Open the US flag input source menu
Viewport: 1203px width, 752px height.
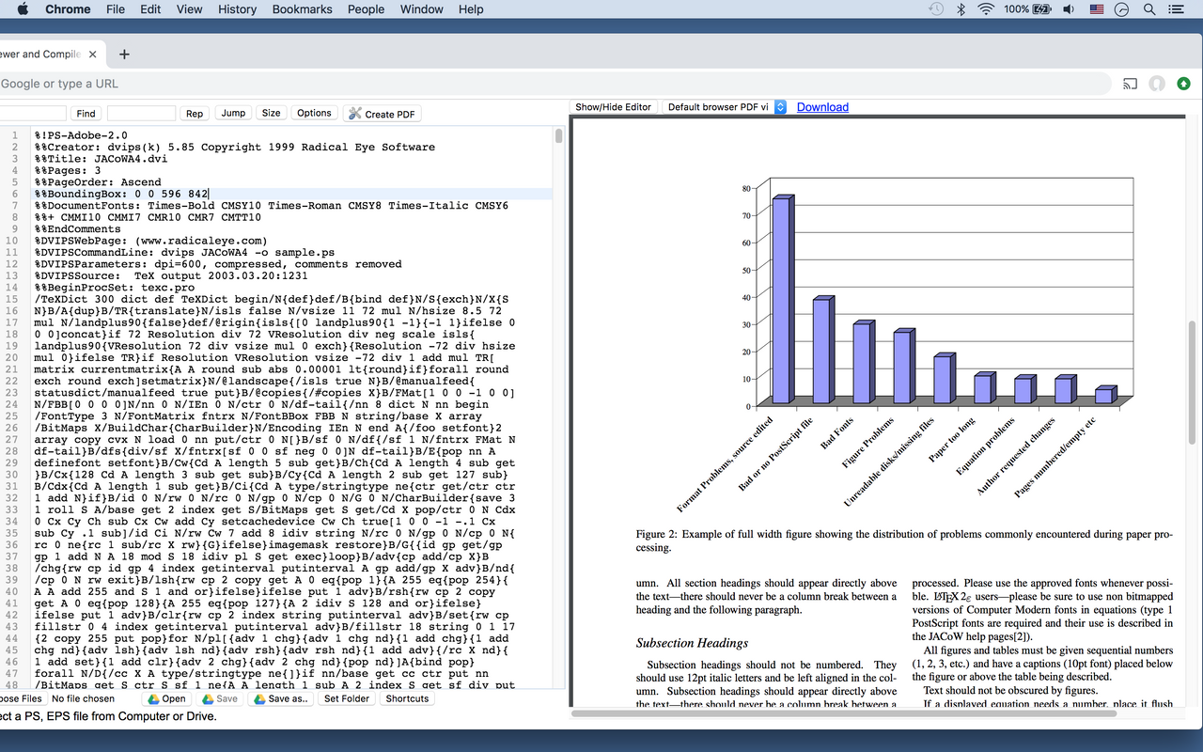coord(1096,9)
